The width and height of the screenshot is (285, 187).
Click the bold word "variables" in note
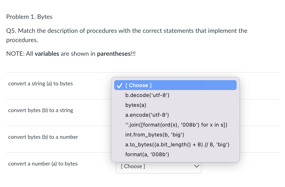tap(47, 54)
